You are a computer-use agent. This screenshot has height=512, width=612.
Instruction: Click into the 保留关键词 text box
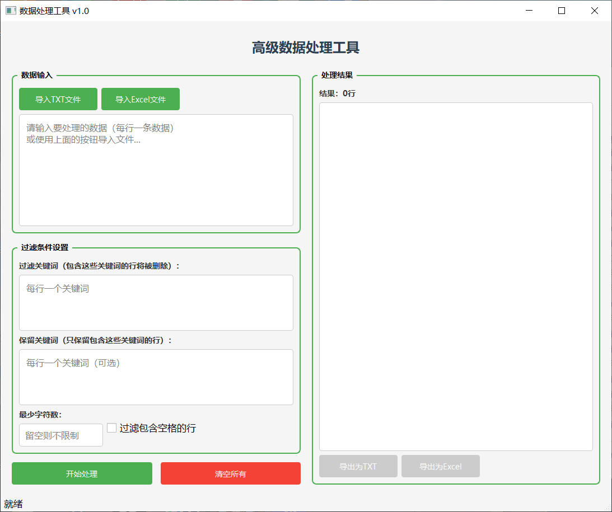click(156, 377)
